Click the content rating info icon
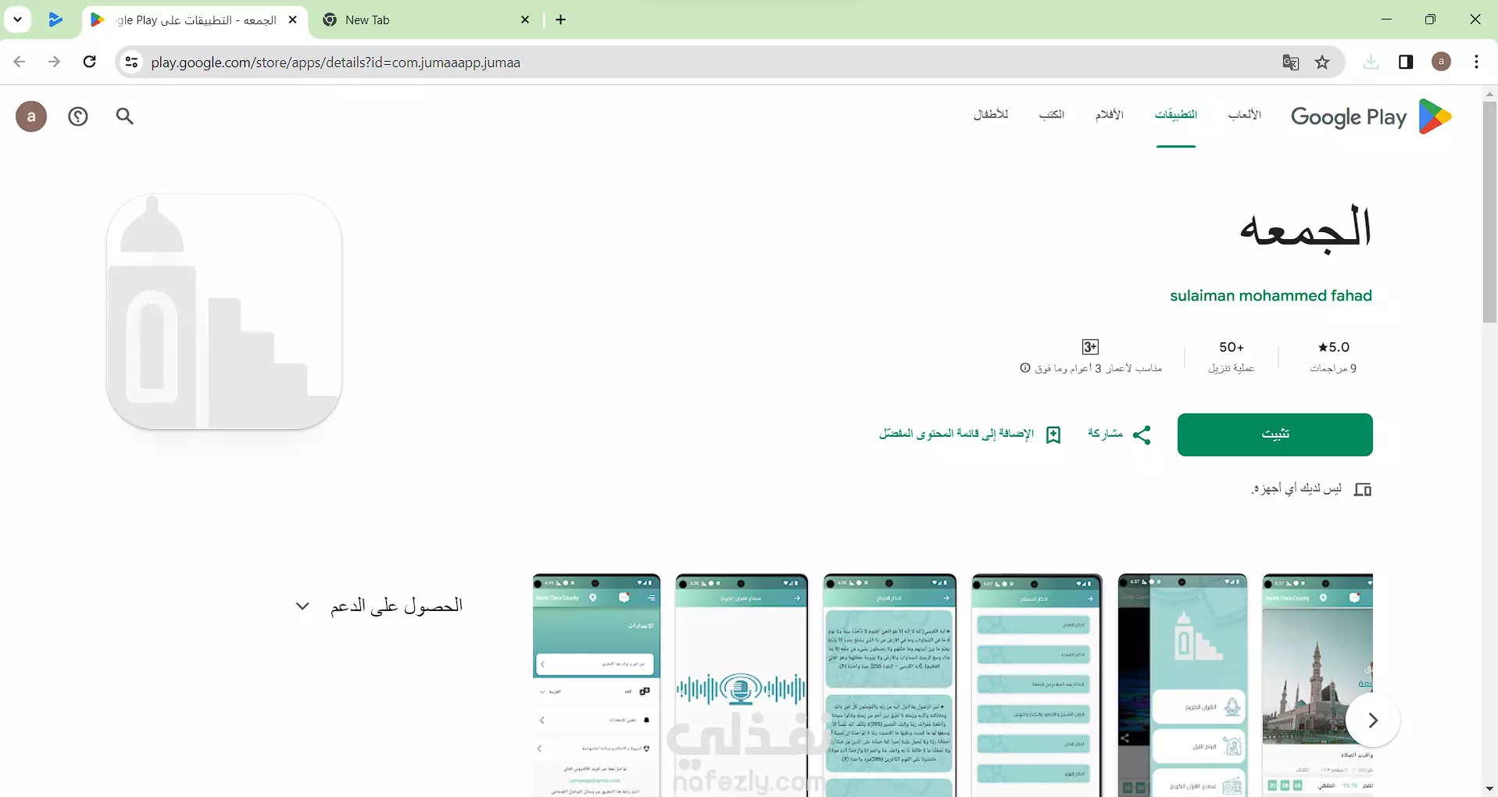This screenshot has height=797, width=1498. 1025,368
